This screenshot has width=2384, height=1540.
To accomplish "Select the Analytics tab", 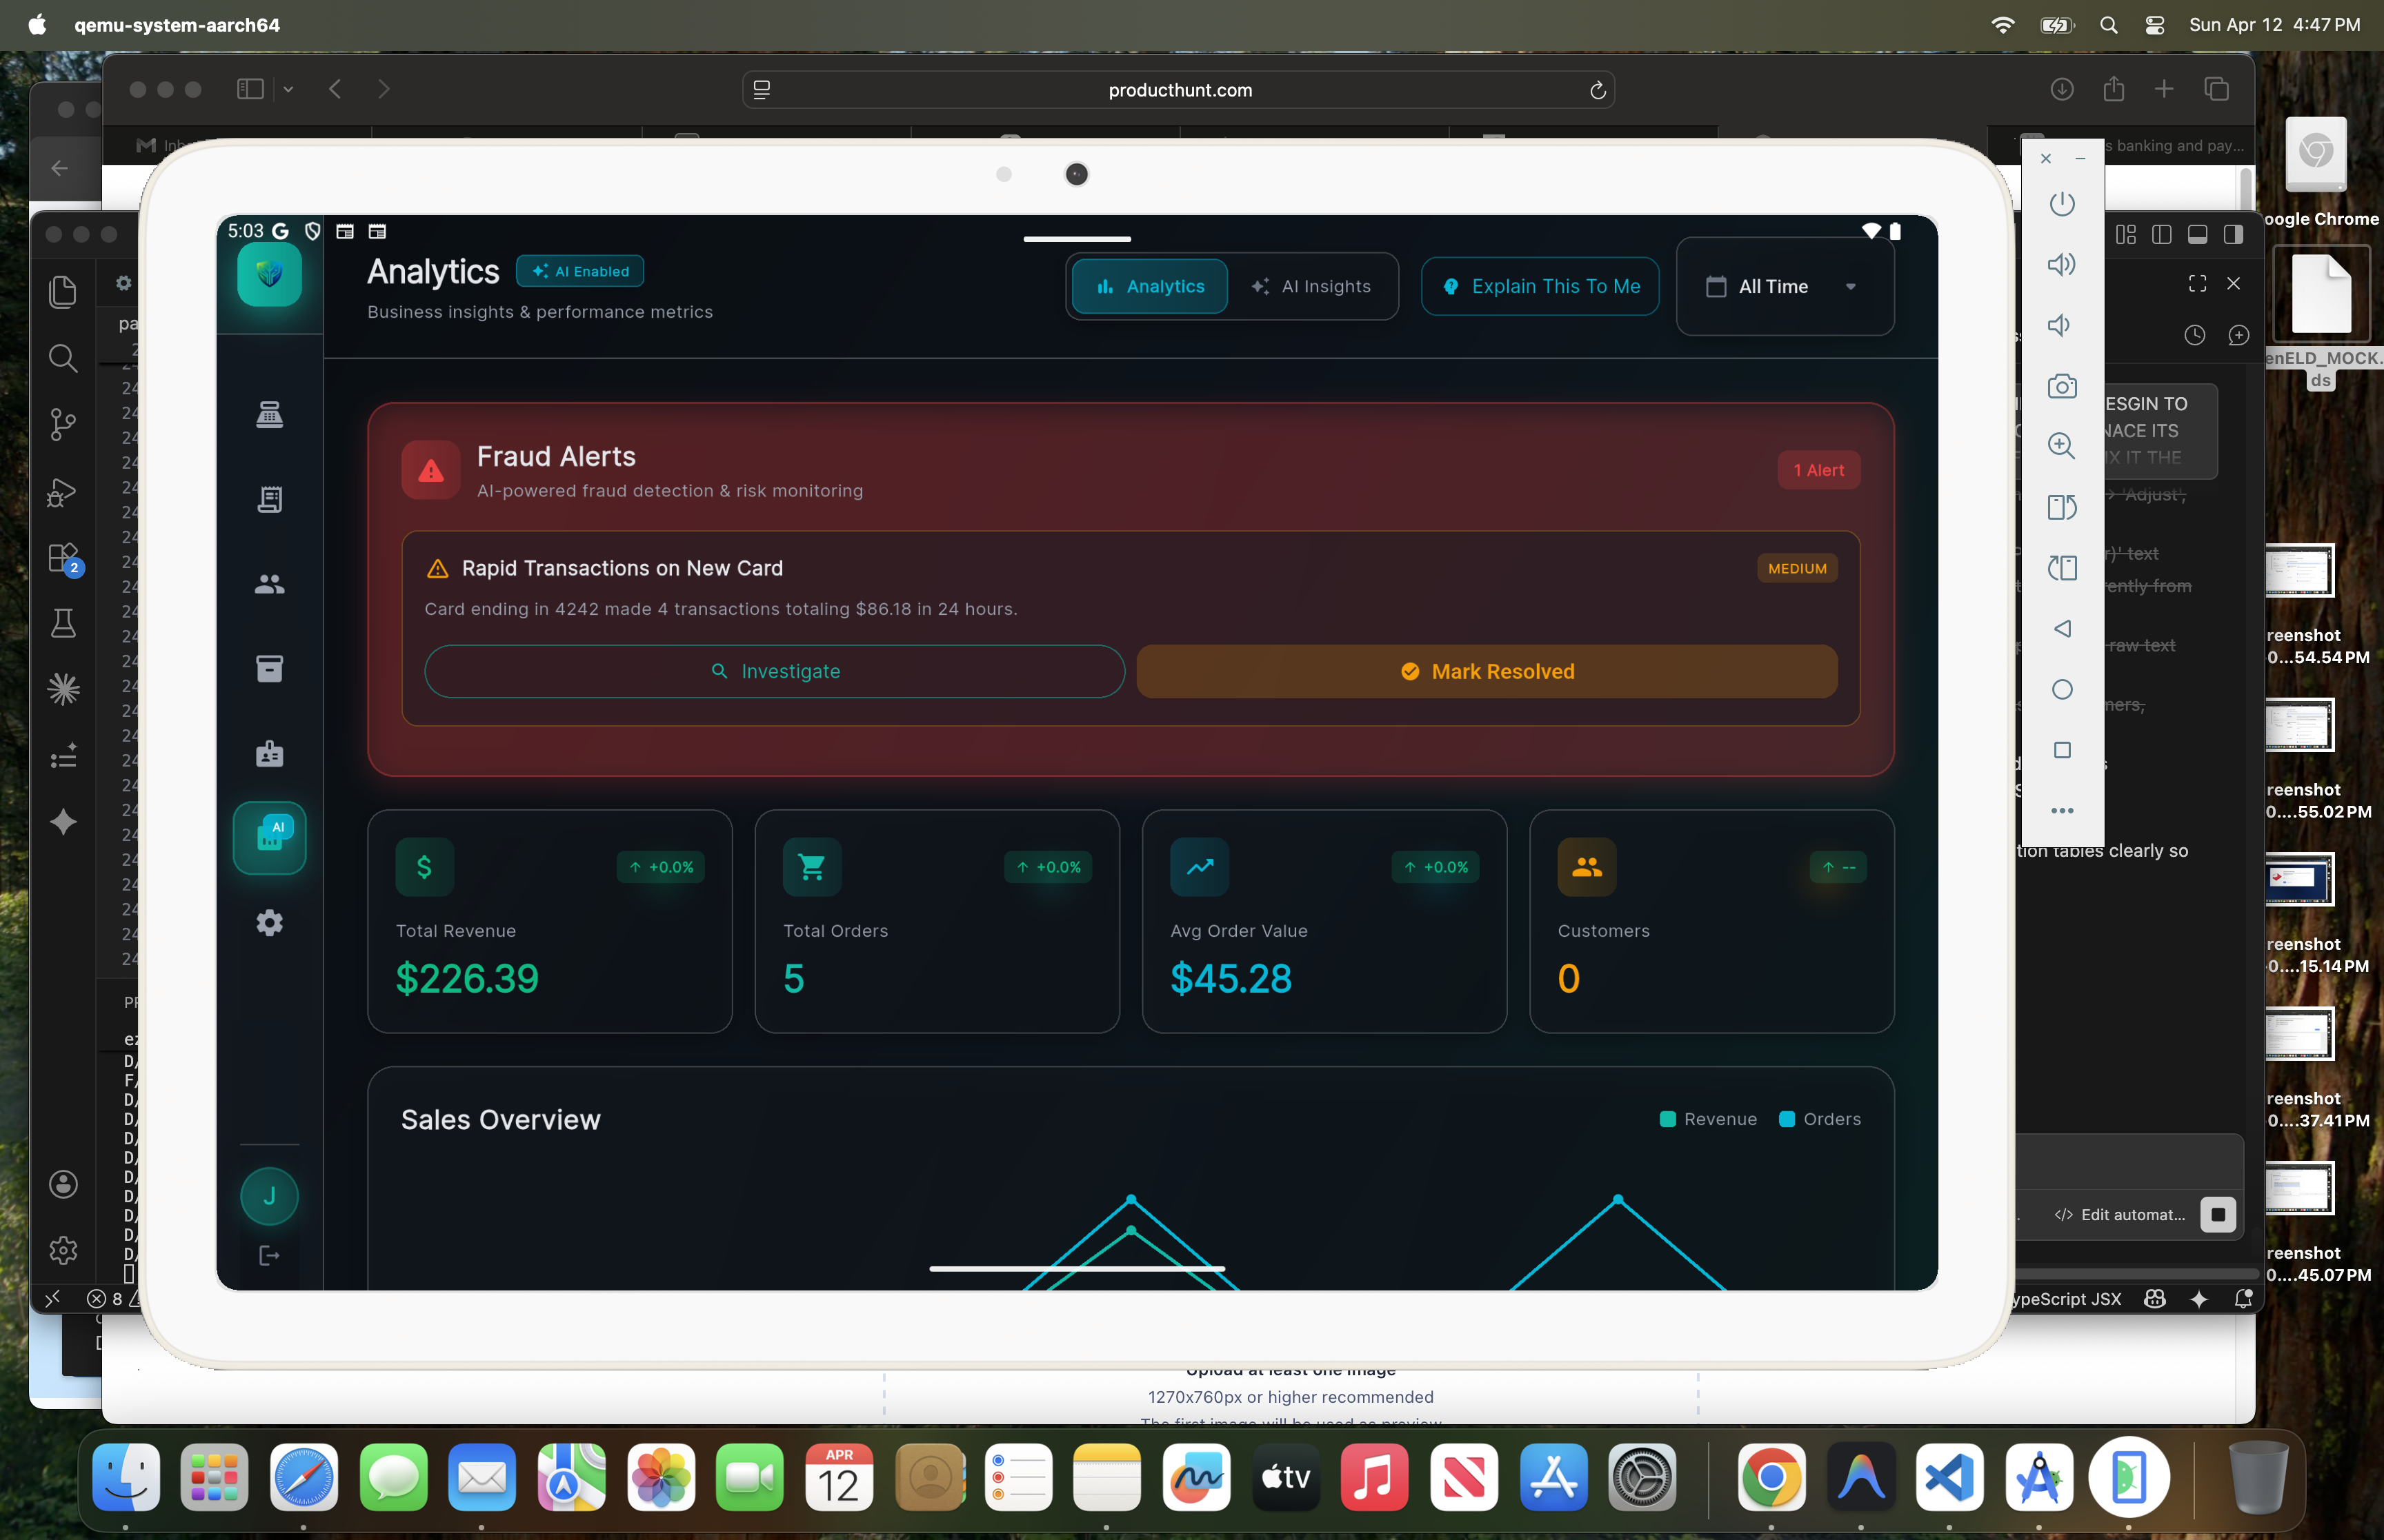I will [x=1149, y=287].
